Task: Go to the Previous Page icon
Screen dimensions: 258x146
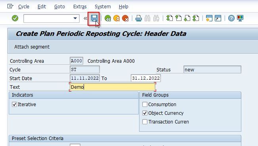Action: (x=178, y=18)
